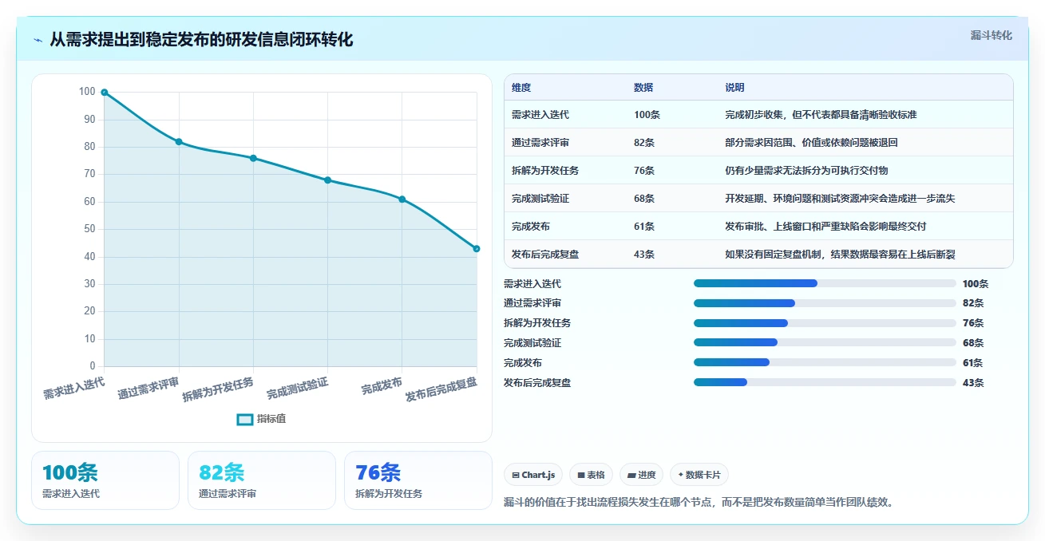Click the 82条 table cell
Viewport: 1045px width, 541px height.
tap(644, 143)
